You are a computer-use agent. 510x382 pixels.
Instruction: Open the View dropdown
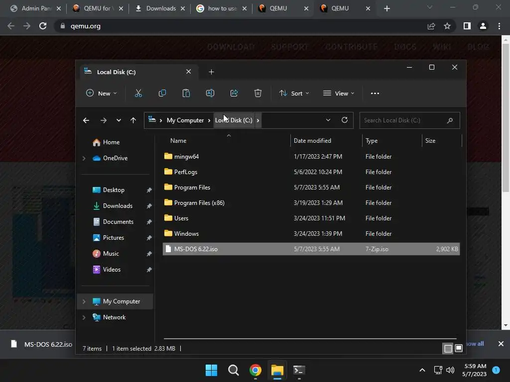(338, 93)
